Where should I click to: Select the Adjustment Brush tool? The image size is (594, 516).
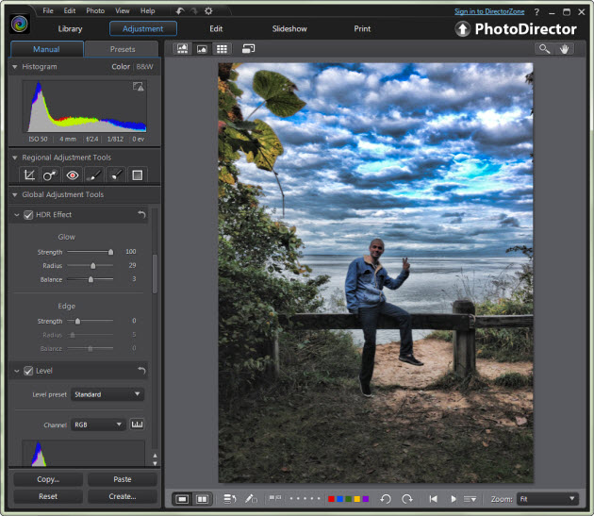pos(94,175)
